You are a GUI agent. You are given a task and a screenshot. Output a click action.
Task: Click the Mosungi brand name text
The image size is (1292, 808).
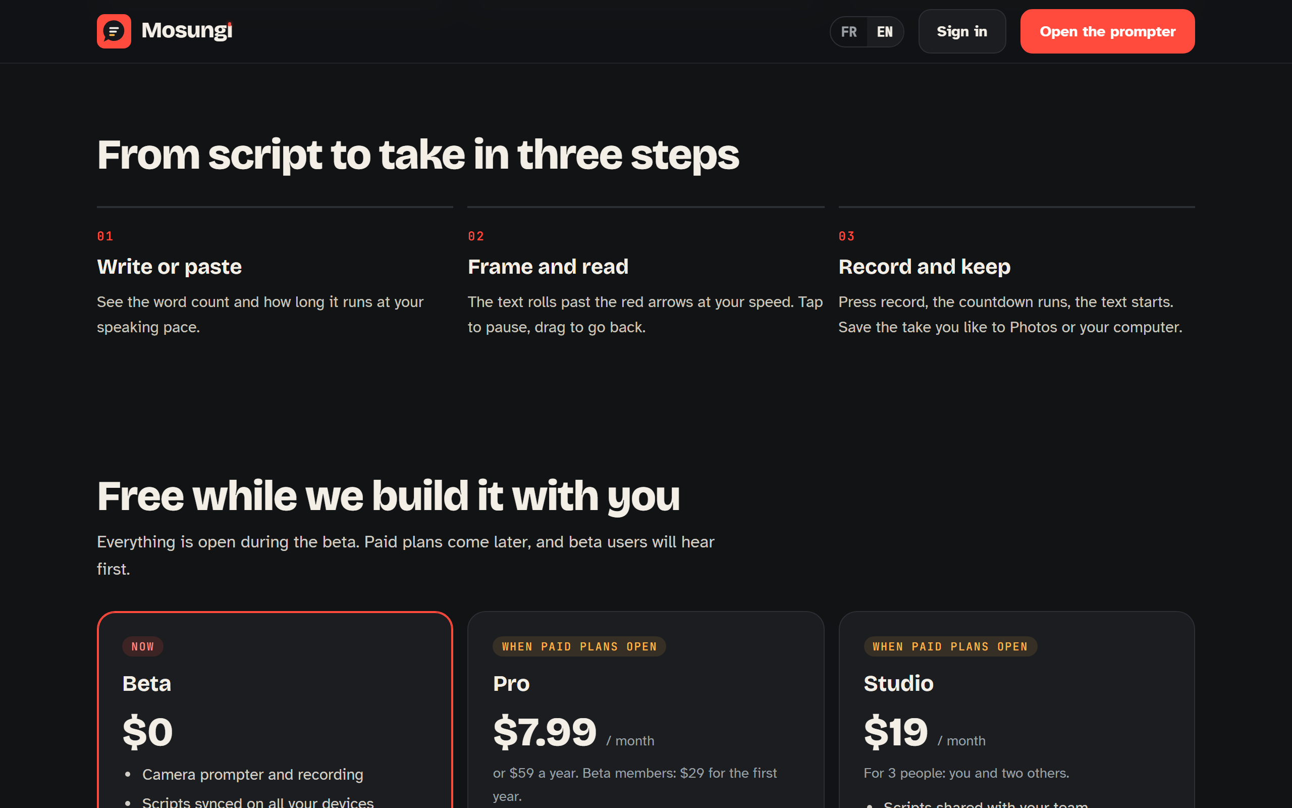click(x=187, y=31)
